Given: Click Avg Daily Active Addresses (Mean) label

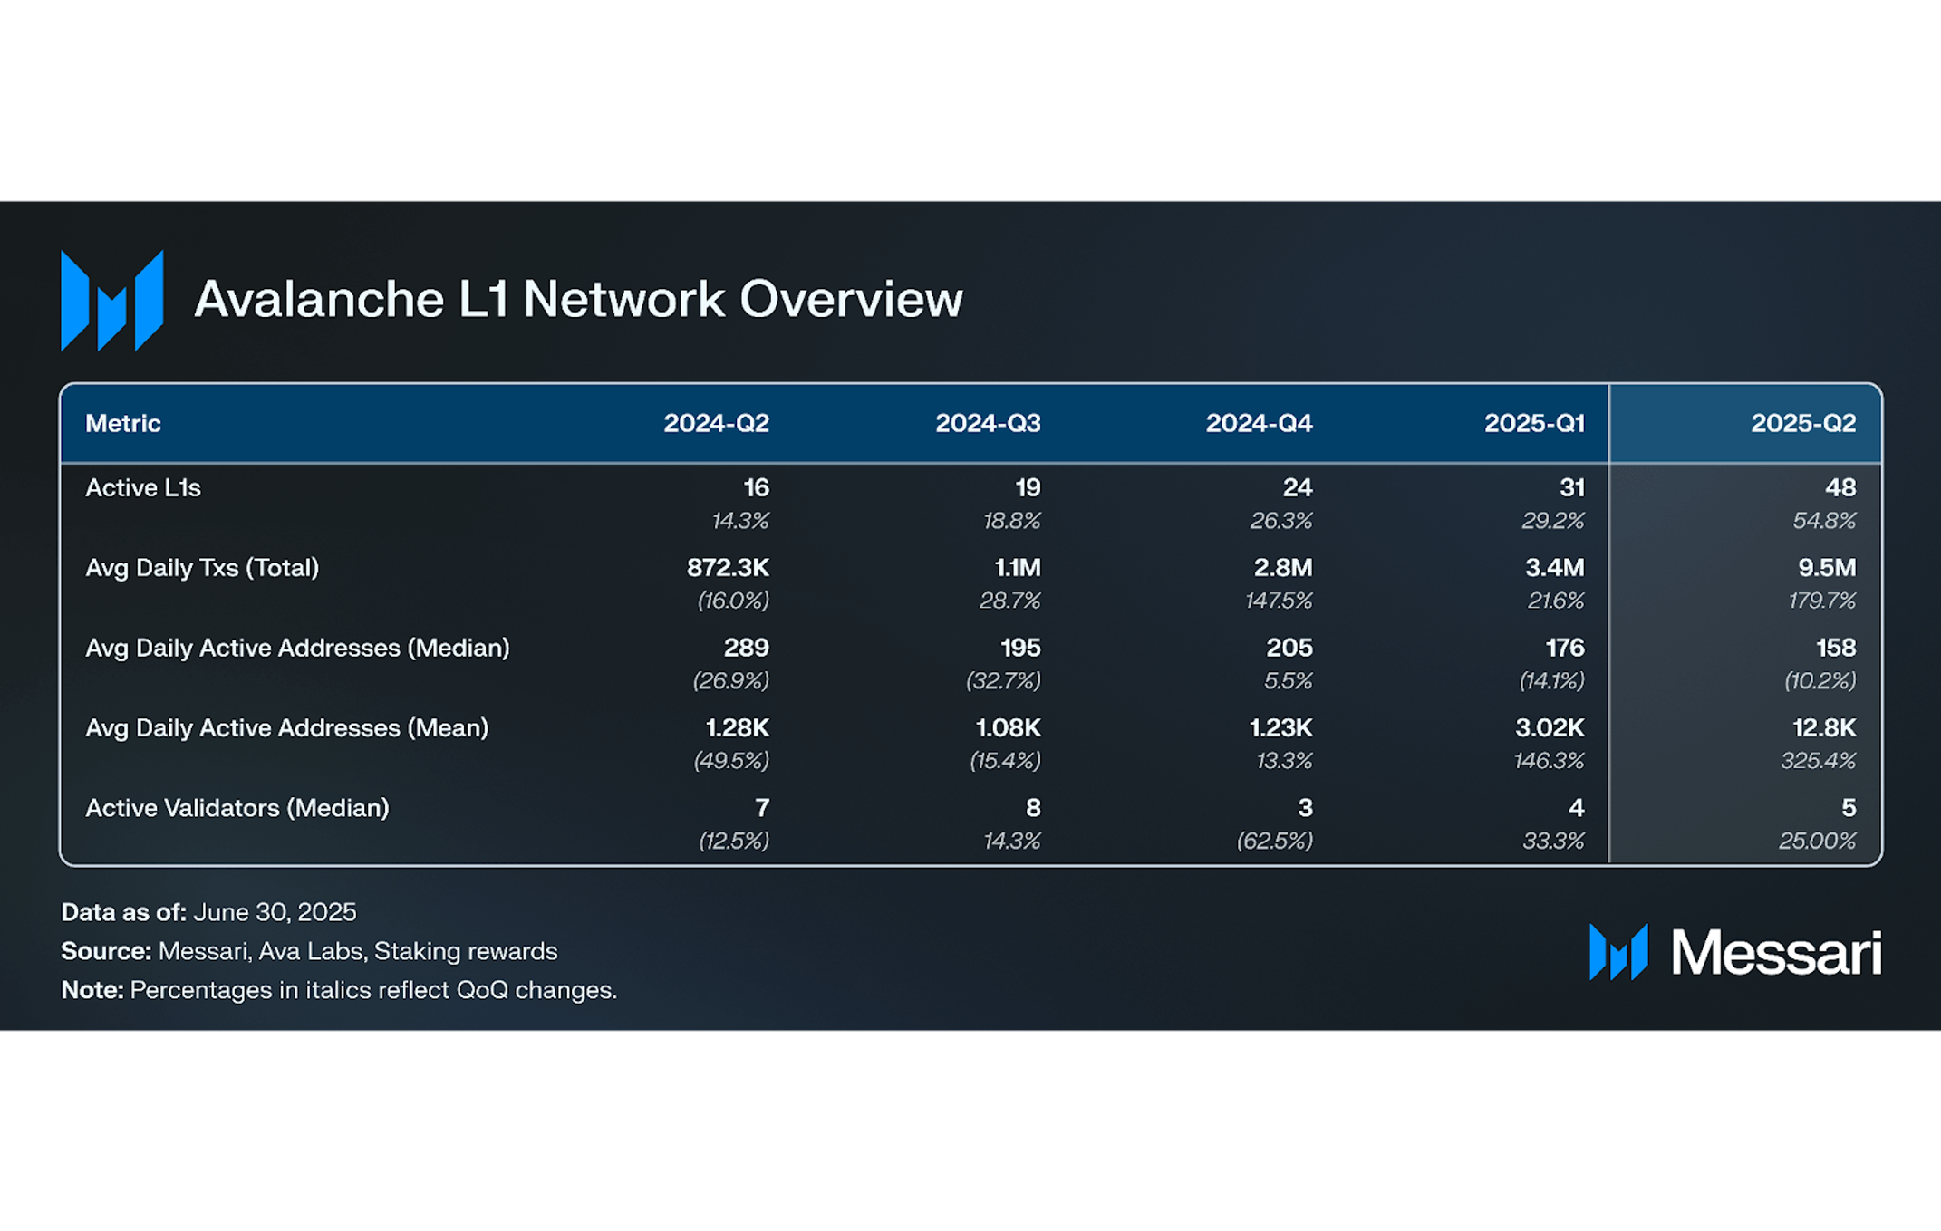Looking at the screenshot, I should (286, 727).
